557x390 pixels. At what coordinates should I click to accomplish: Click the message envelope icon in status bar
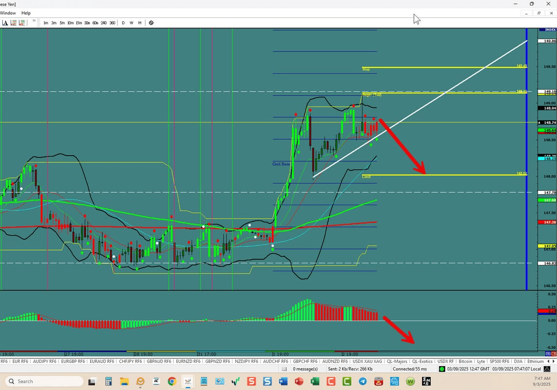285,369
